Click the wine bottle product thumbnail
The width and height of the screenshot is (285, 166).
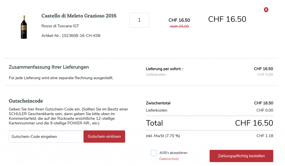[24, 27]
